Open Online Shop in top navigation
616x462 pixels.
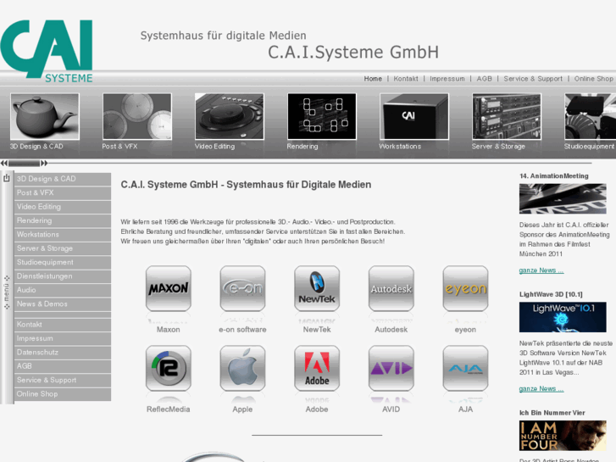point(594,79)
